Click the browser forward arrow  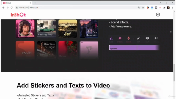7,7
